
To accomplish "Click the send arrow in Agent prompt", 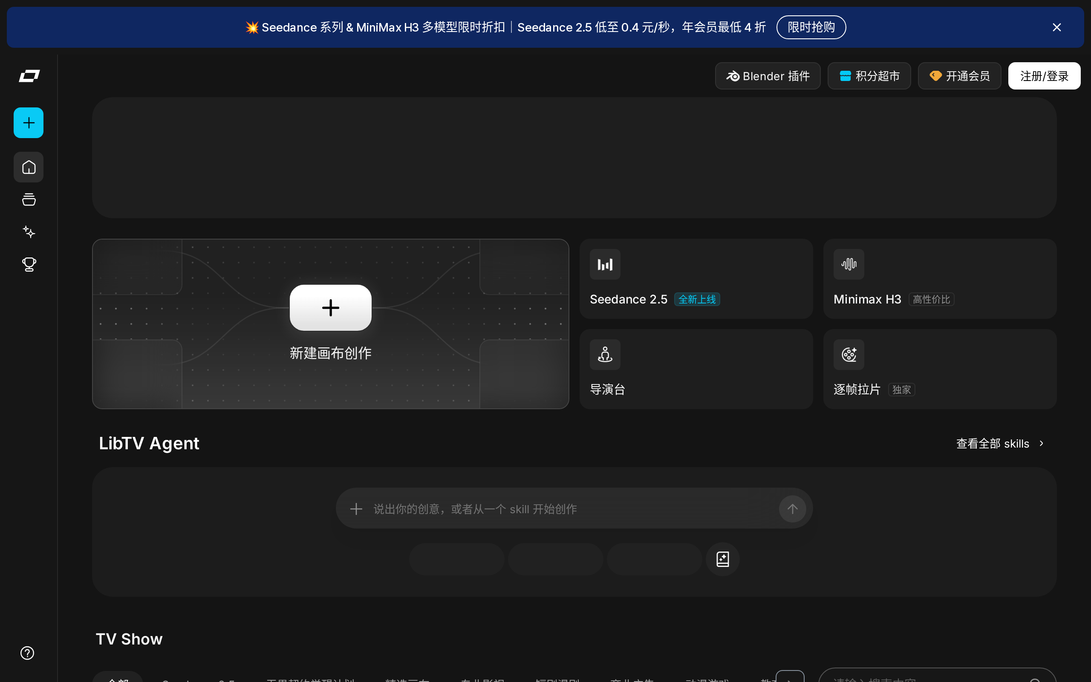I will click(x=792, y=509).
